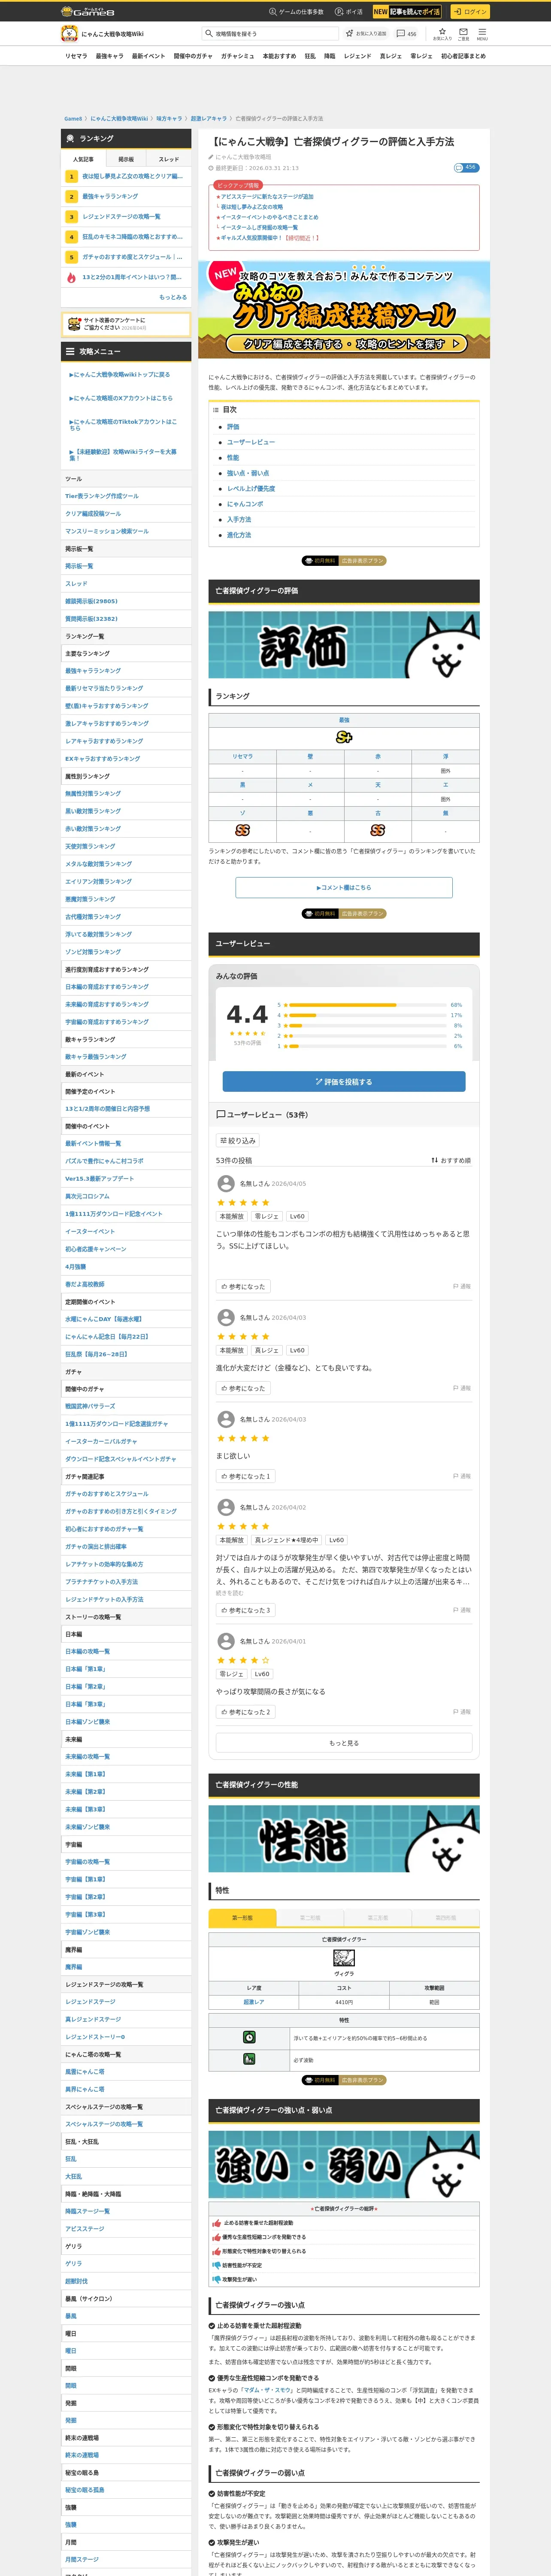Screen dimensions: 551x2576
Task: Click the ヴィグラ character thumbnail icon
Action: click(x=344, y=1958)
